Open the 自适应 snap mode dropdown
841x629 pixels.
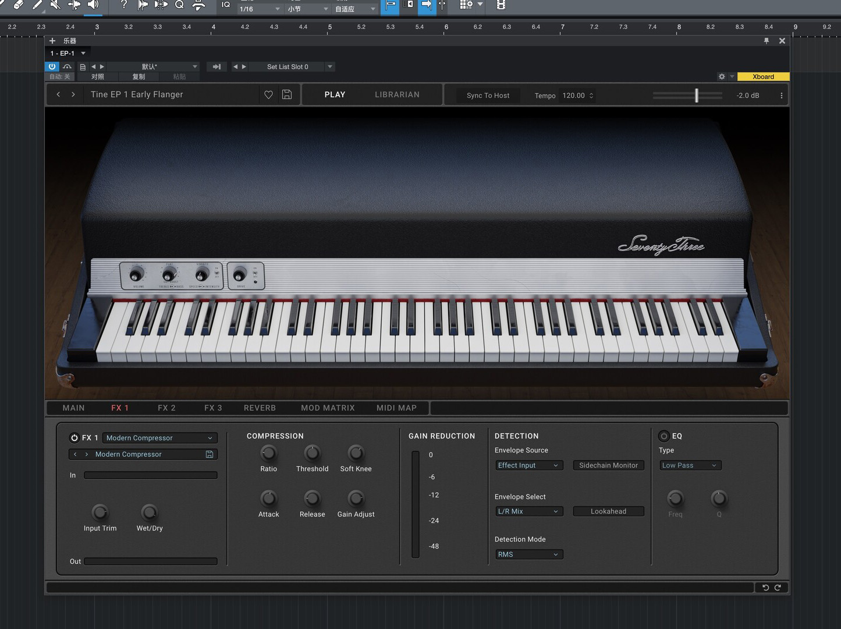[355, 9]
